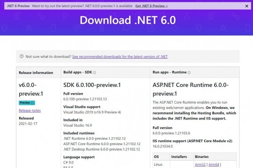Click the question mark help icon
The width and height of the screenshot is (253, 168).
pos(22,56)
